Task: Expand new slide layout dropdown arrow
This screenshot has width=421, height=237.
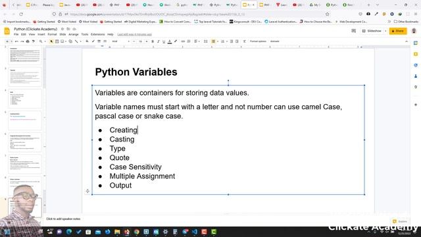Action: [12, 41]
